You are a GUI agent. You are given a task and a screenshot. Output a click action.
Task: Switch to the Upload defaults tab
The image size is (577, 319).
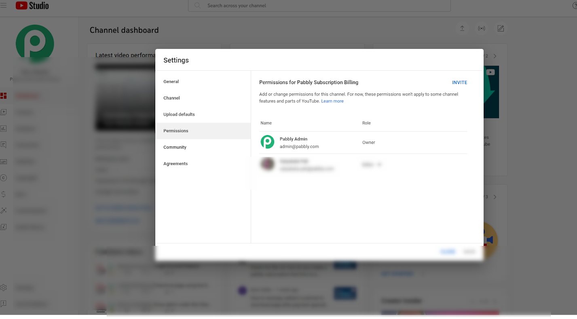tap(203, 114)
